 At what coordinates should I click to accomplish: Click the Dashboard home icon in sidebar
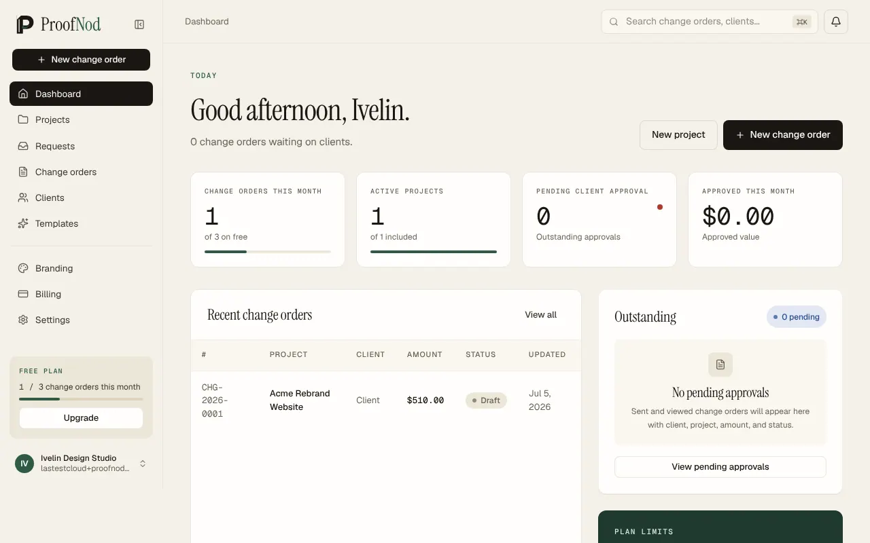[x=23, y=94]
